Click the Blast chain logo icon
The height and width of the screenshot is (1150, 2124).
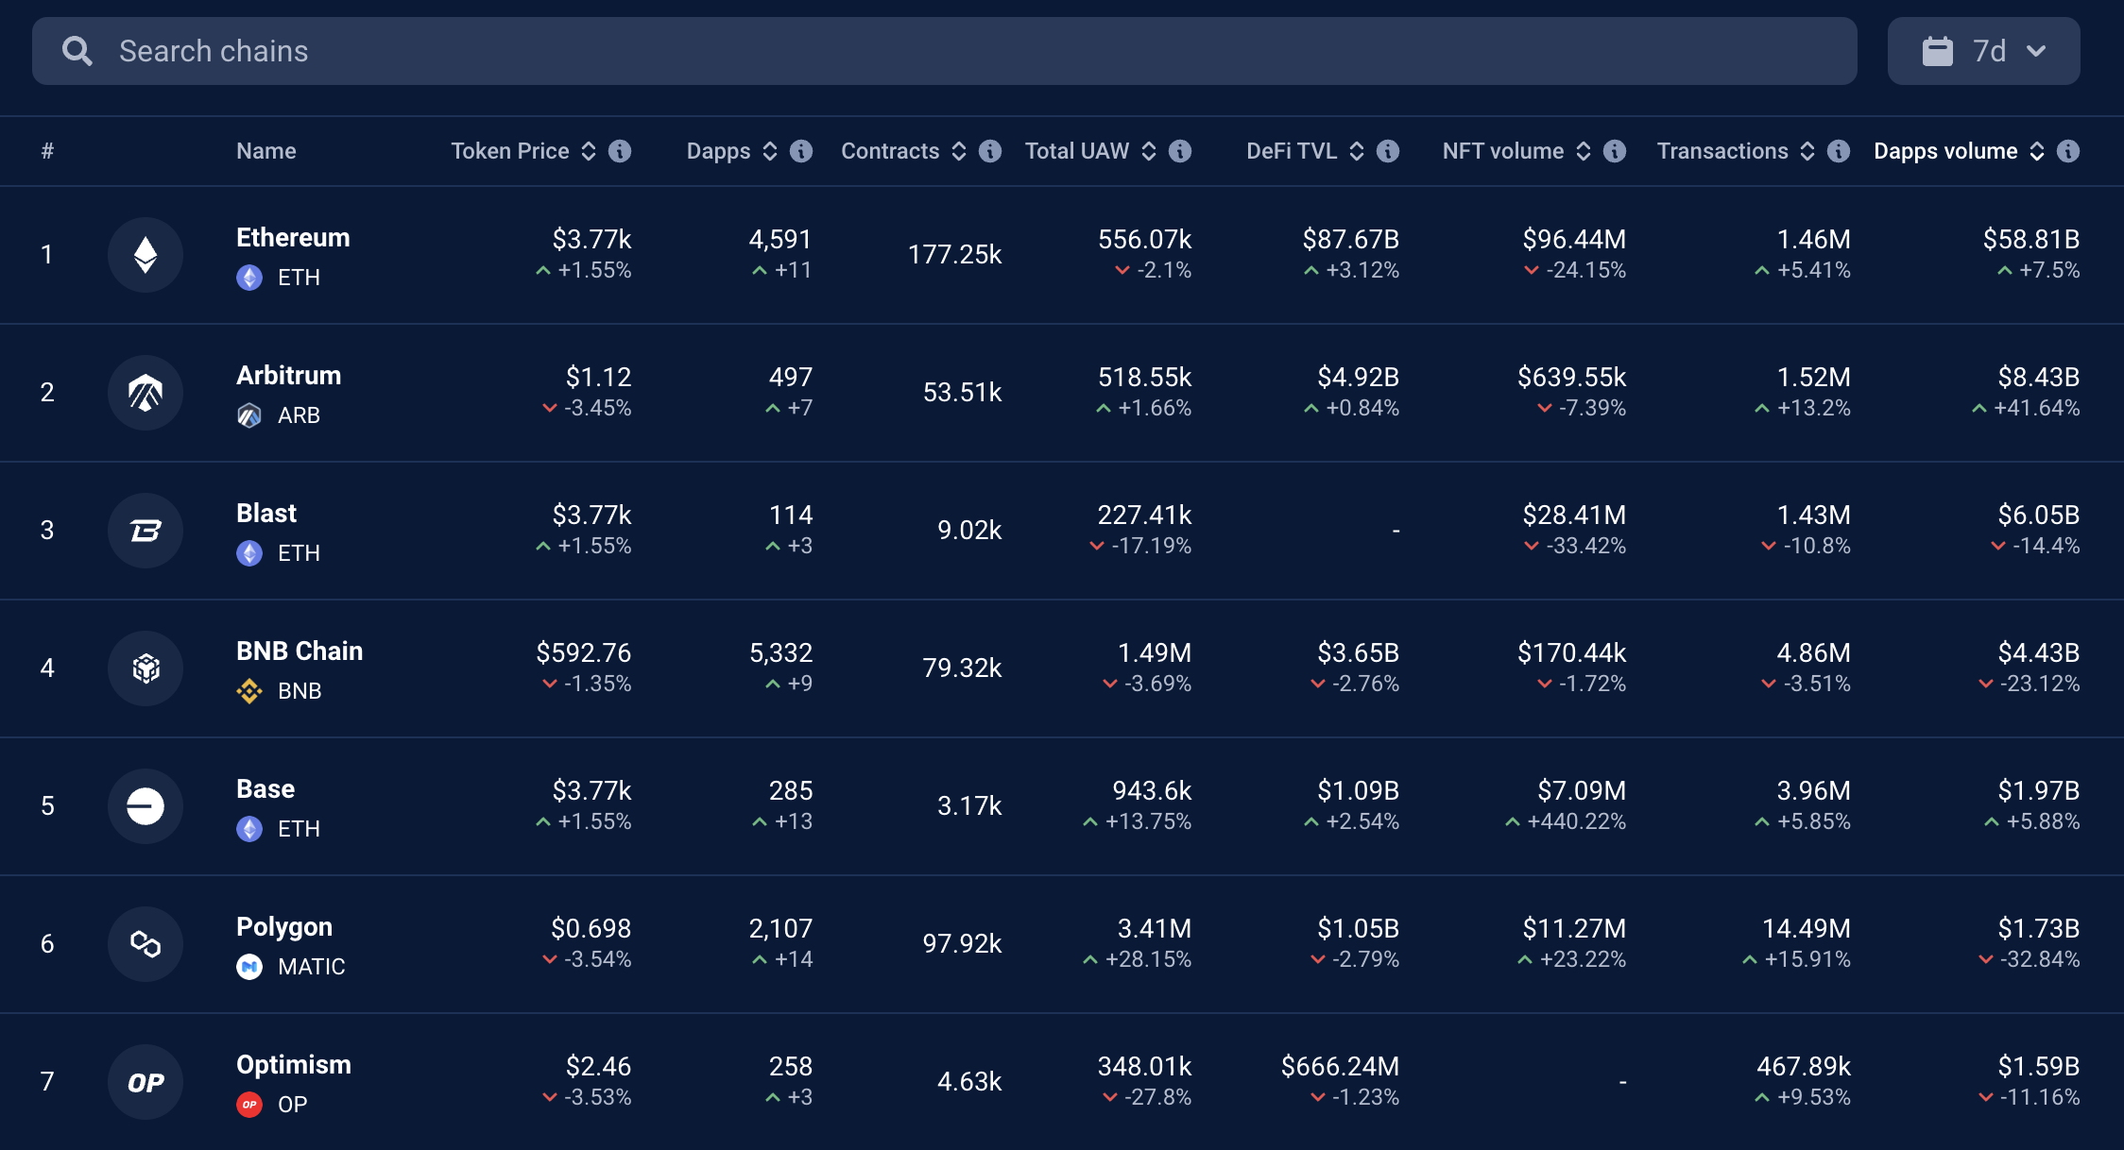pyautogui.click(x=145, y=531)
